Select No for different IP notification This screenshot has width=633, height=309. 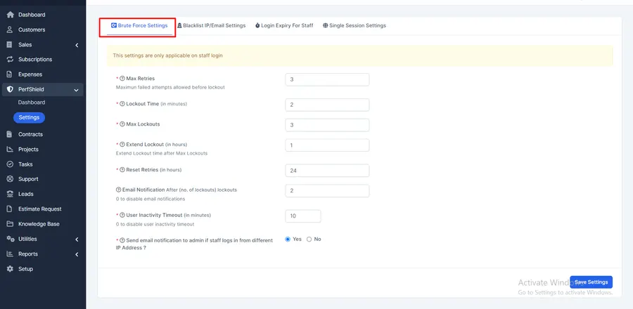[x=309, y=239]
